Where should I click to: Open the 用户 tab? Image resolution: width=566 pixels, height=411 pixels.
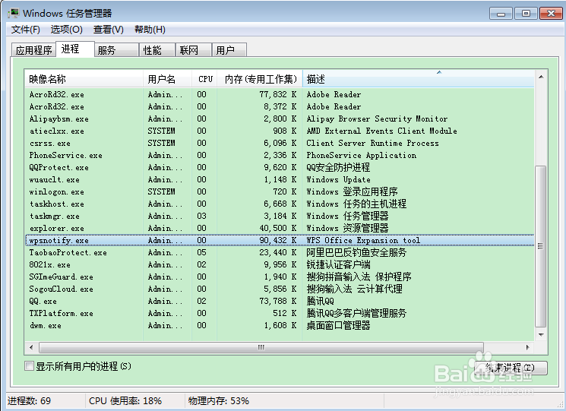pos(229,50)
